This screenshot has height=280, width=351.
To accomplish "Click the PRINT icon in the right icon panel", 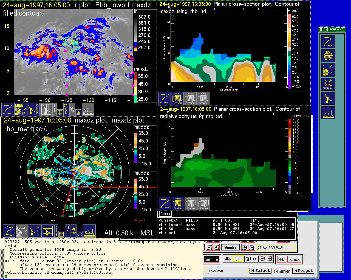I will [328, 56].
